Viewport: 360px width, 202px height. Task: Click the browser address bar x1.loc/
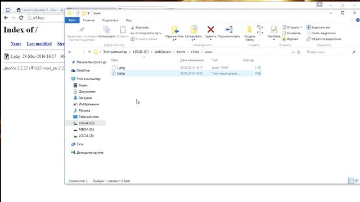point(45,17)
